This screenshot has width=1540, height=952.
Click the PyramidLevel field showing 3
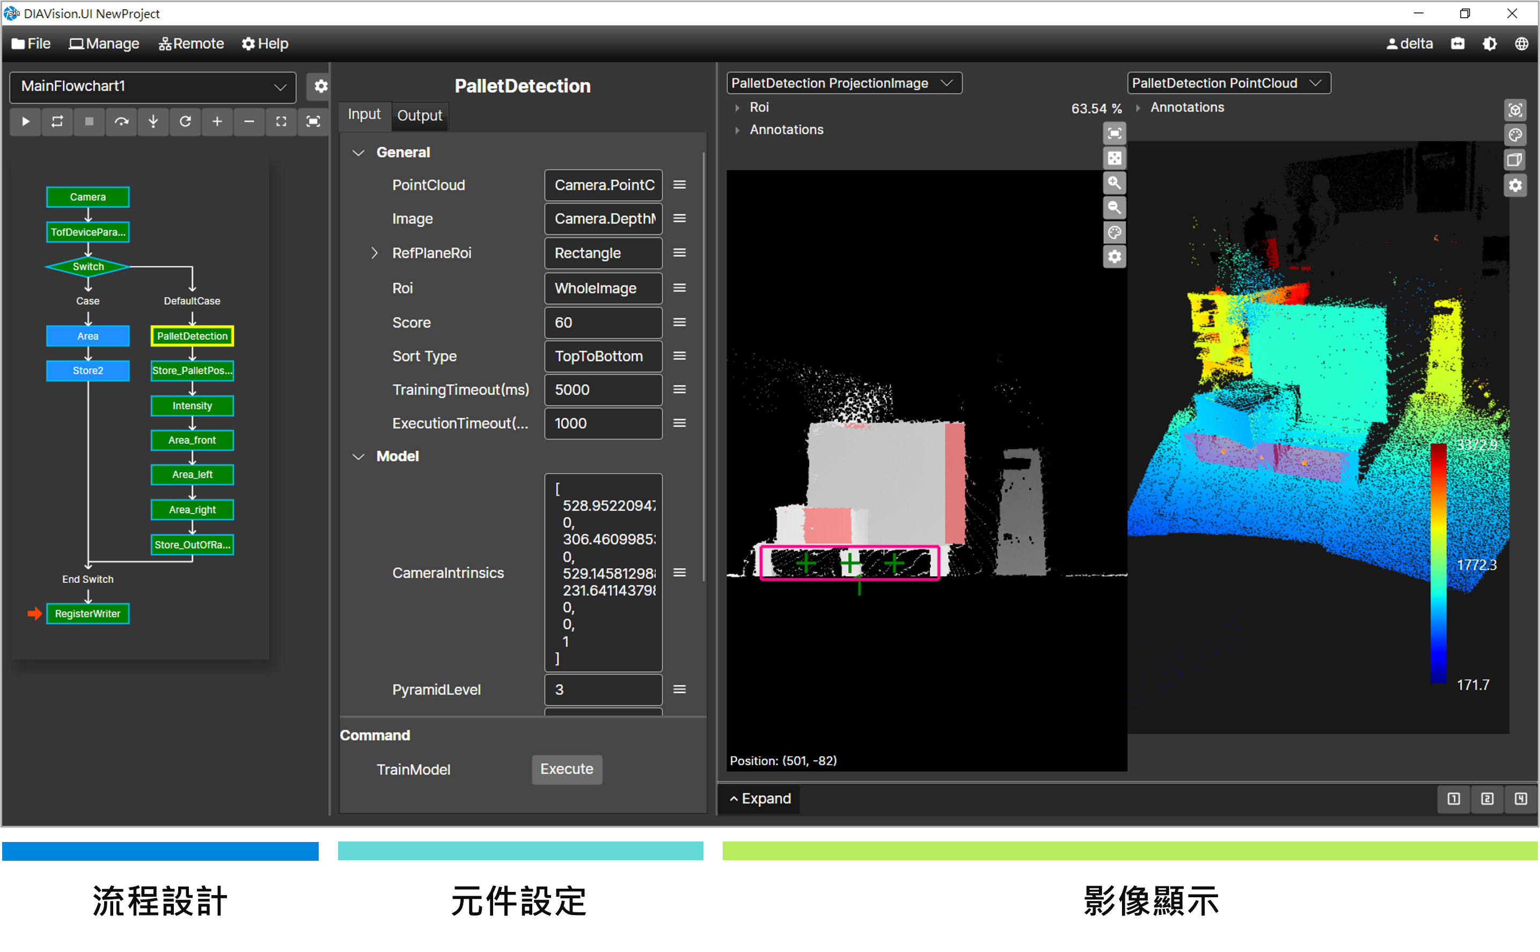click(603, 690)
